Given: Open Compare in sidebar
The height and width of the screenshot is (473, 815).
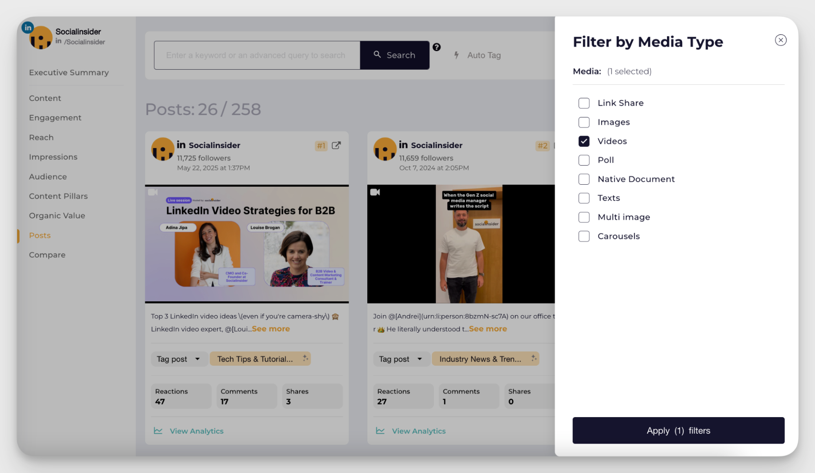Looking at the screenshot, I should point(47,255).
